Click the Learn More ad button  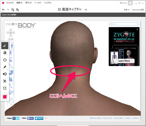tap(124, 61)
